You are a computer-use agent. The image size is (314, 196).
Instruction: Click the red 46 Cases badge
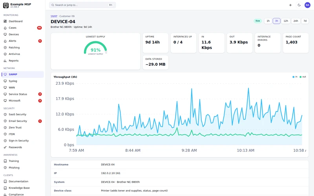click(x=40, y=28)
